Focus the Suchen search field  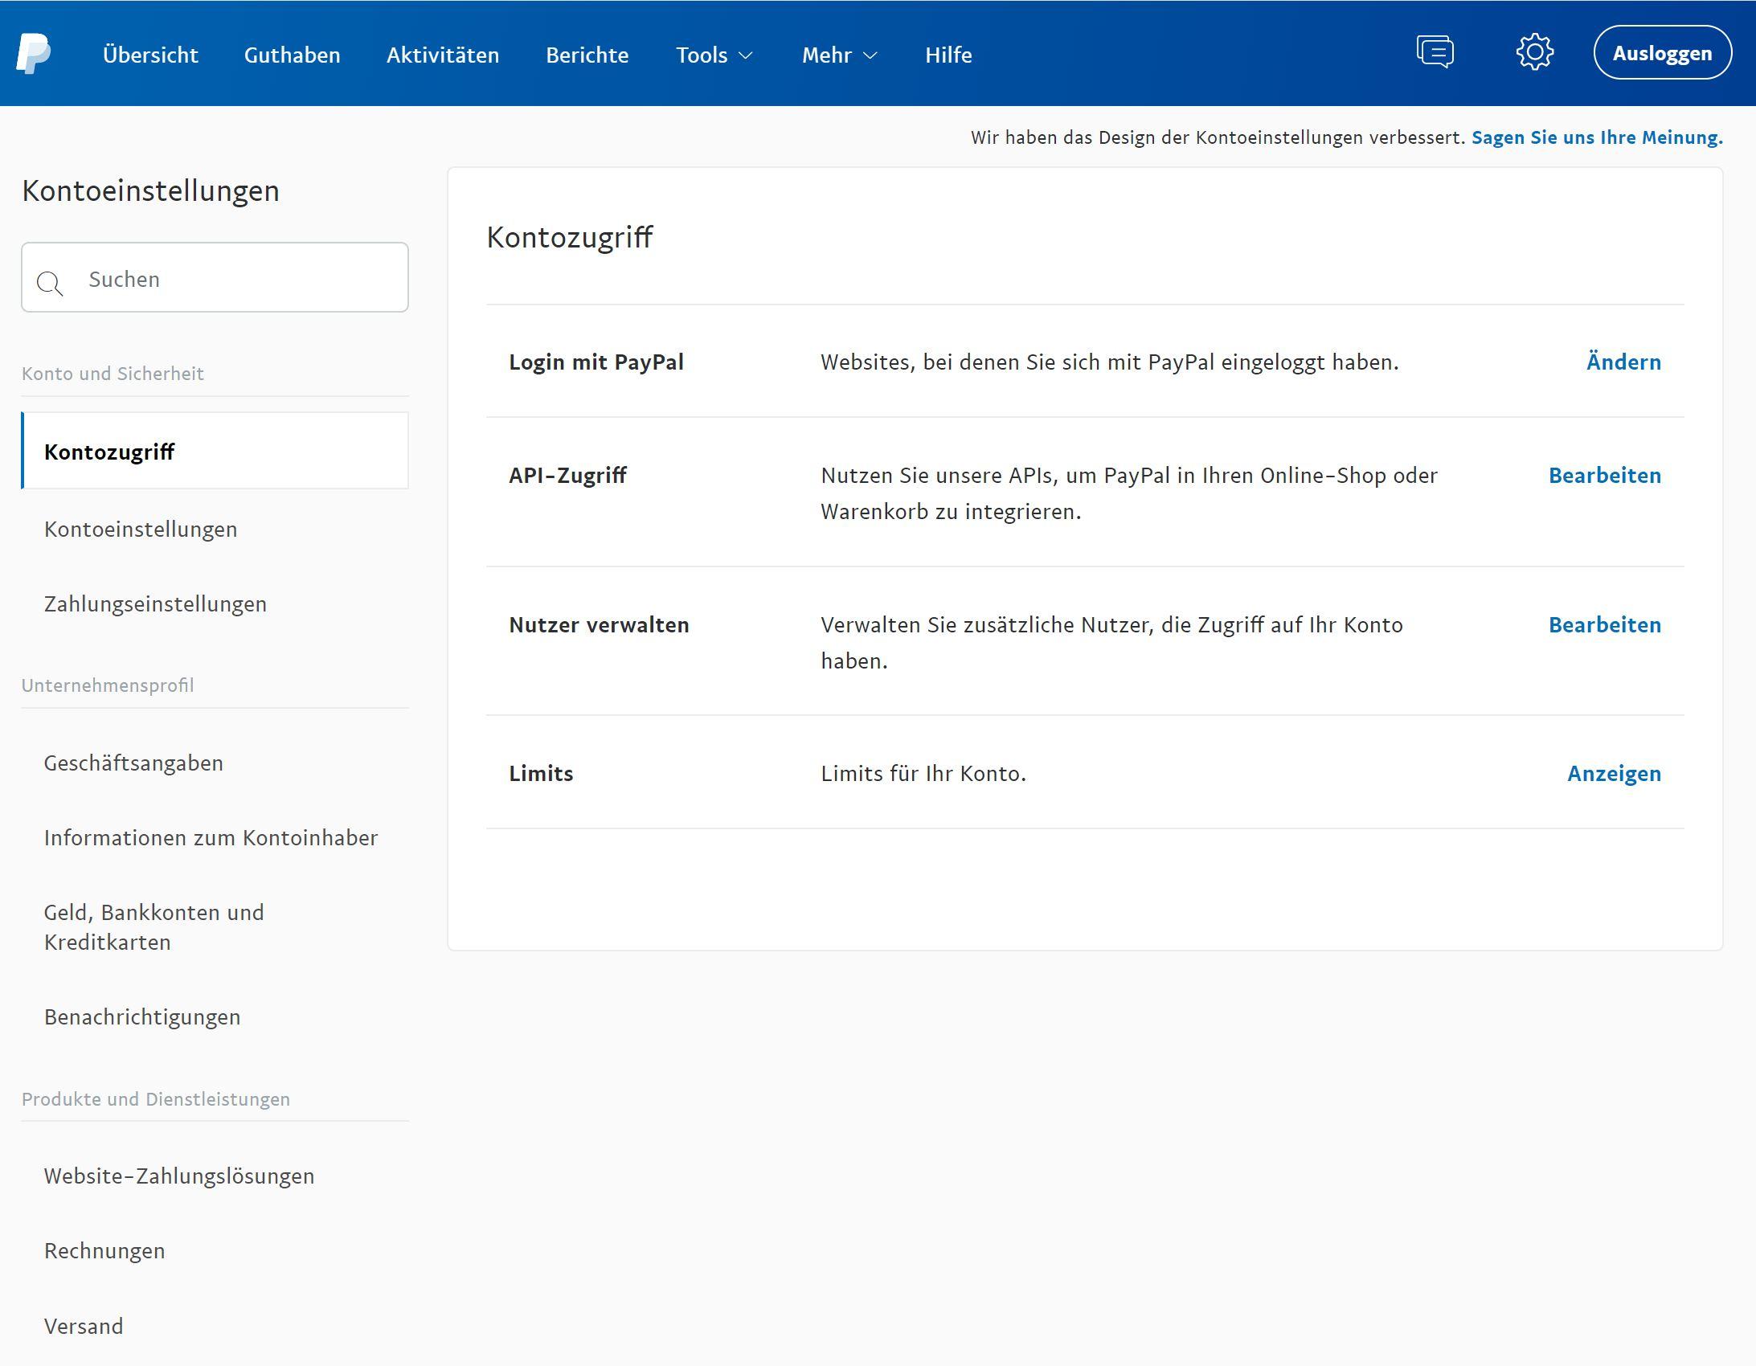215,277
